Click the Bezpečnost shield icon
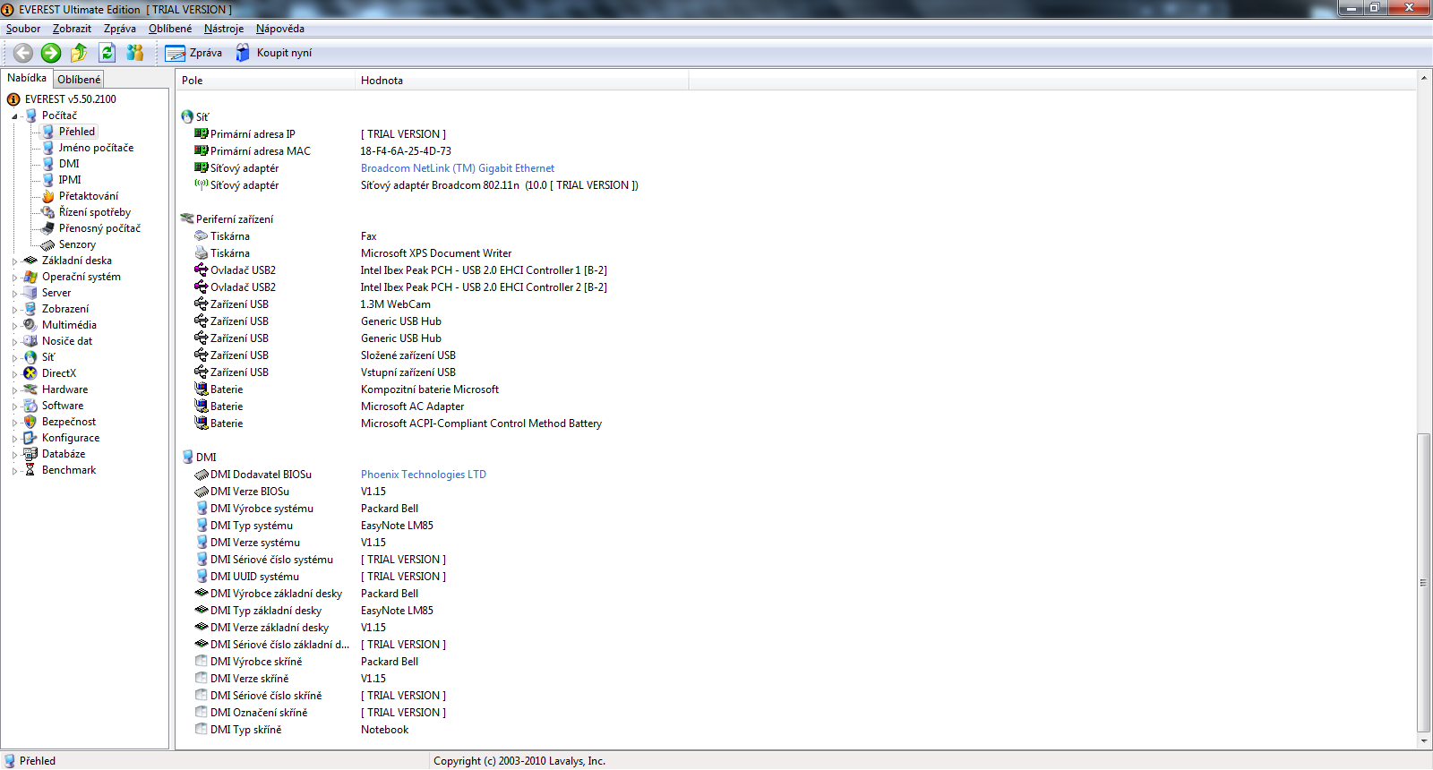1433x770 pixels. click(30, 422)
